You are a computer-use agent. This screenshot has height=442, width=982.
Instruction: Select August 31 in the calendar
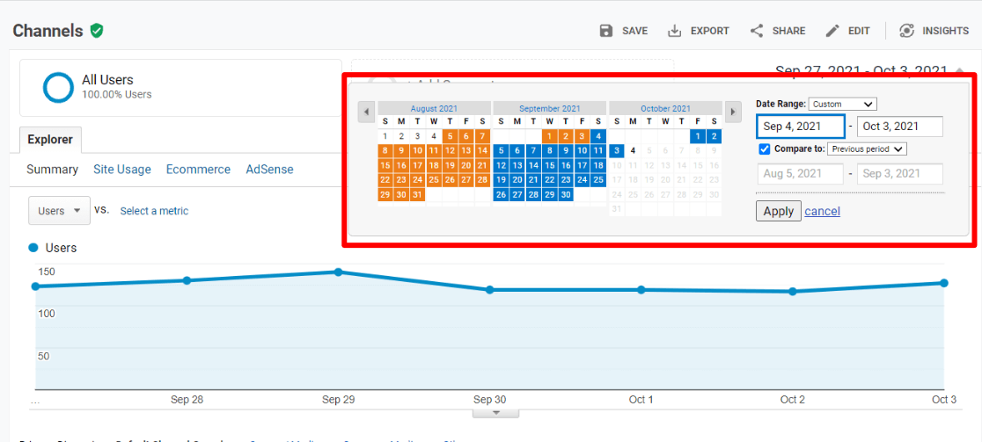418,195
